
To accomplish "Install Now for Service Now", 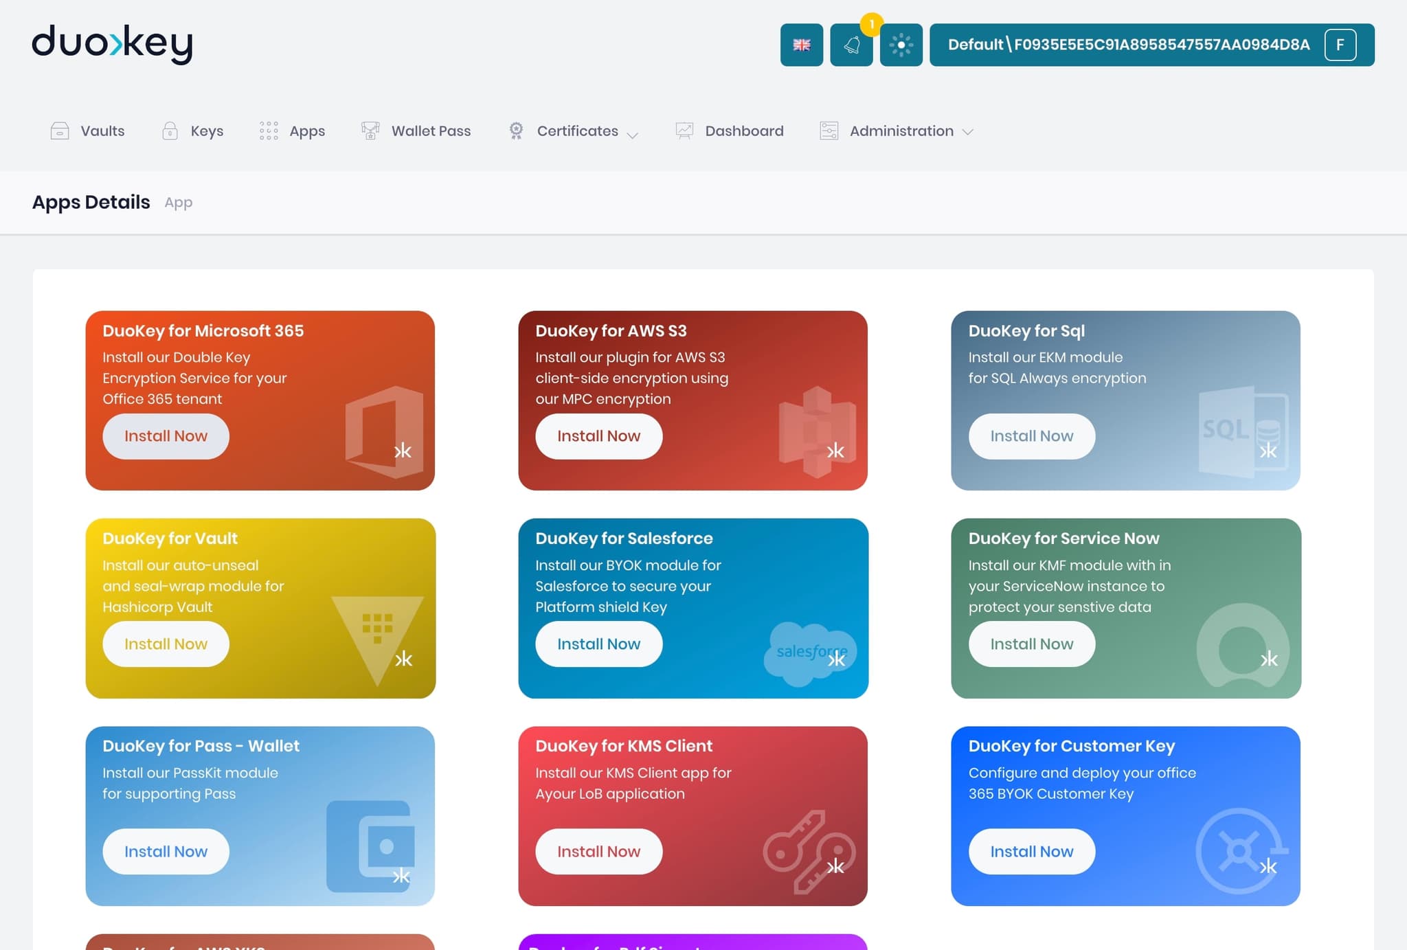I will pos(1031,644).
